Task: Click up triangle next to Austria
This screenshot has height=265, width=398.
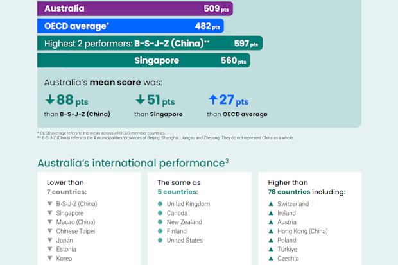Action: click(x=271, y=222)
